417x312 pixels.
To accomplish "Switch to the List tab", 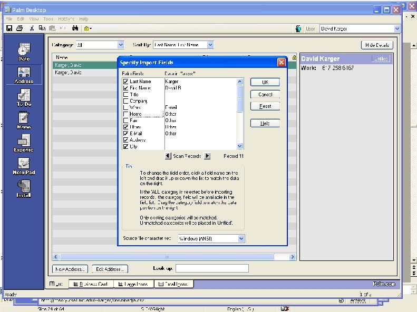I will pos(57,284).
